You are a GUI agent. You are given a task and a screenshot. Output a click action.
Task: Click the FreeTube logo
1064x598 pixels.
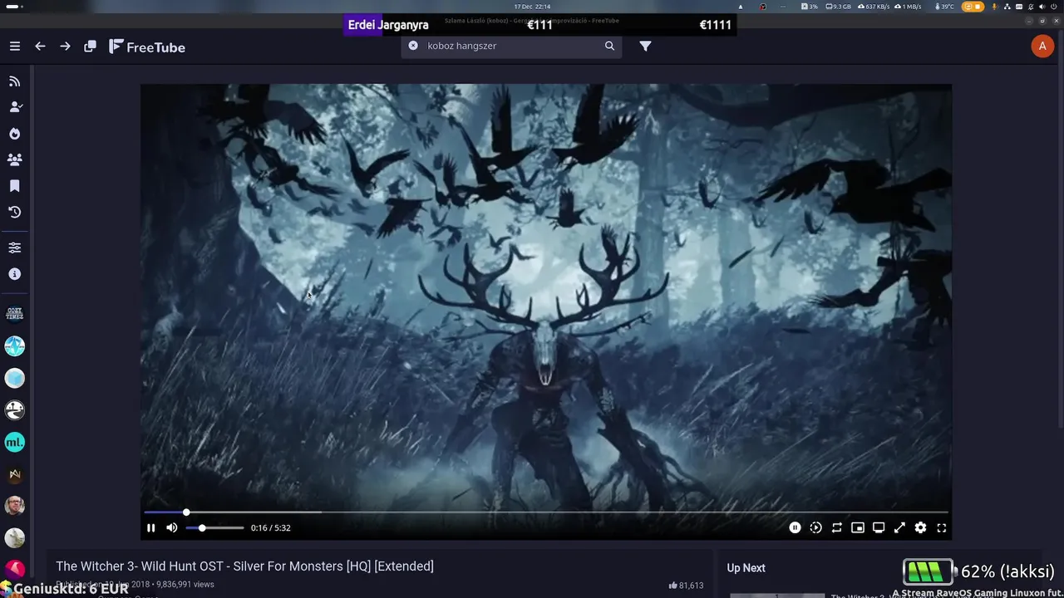pyautogui.click(x=147, y=47)
